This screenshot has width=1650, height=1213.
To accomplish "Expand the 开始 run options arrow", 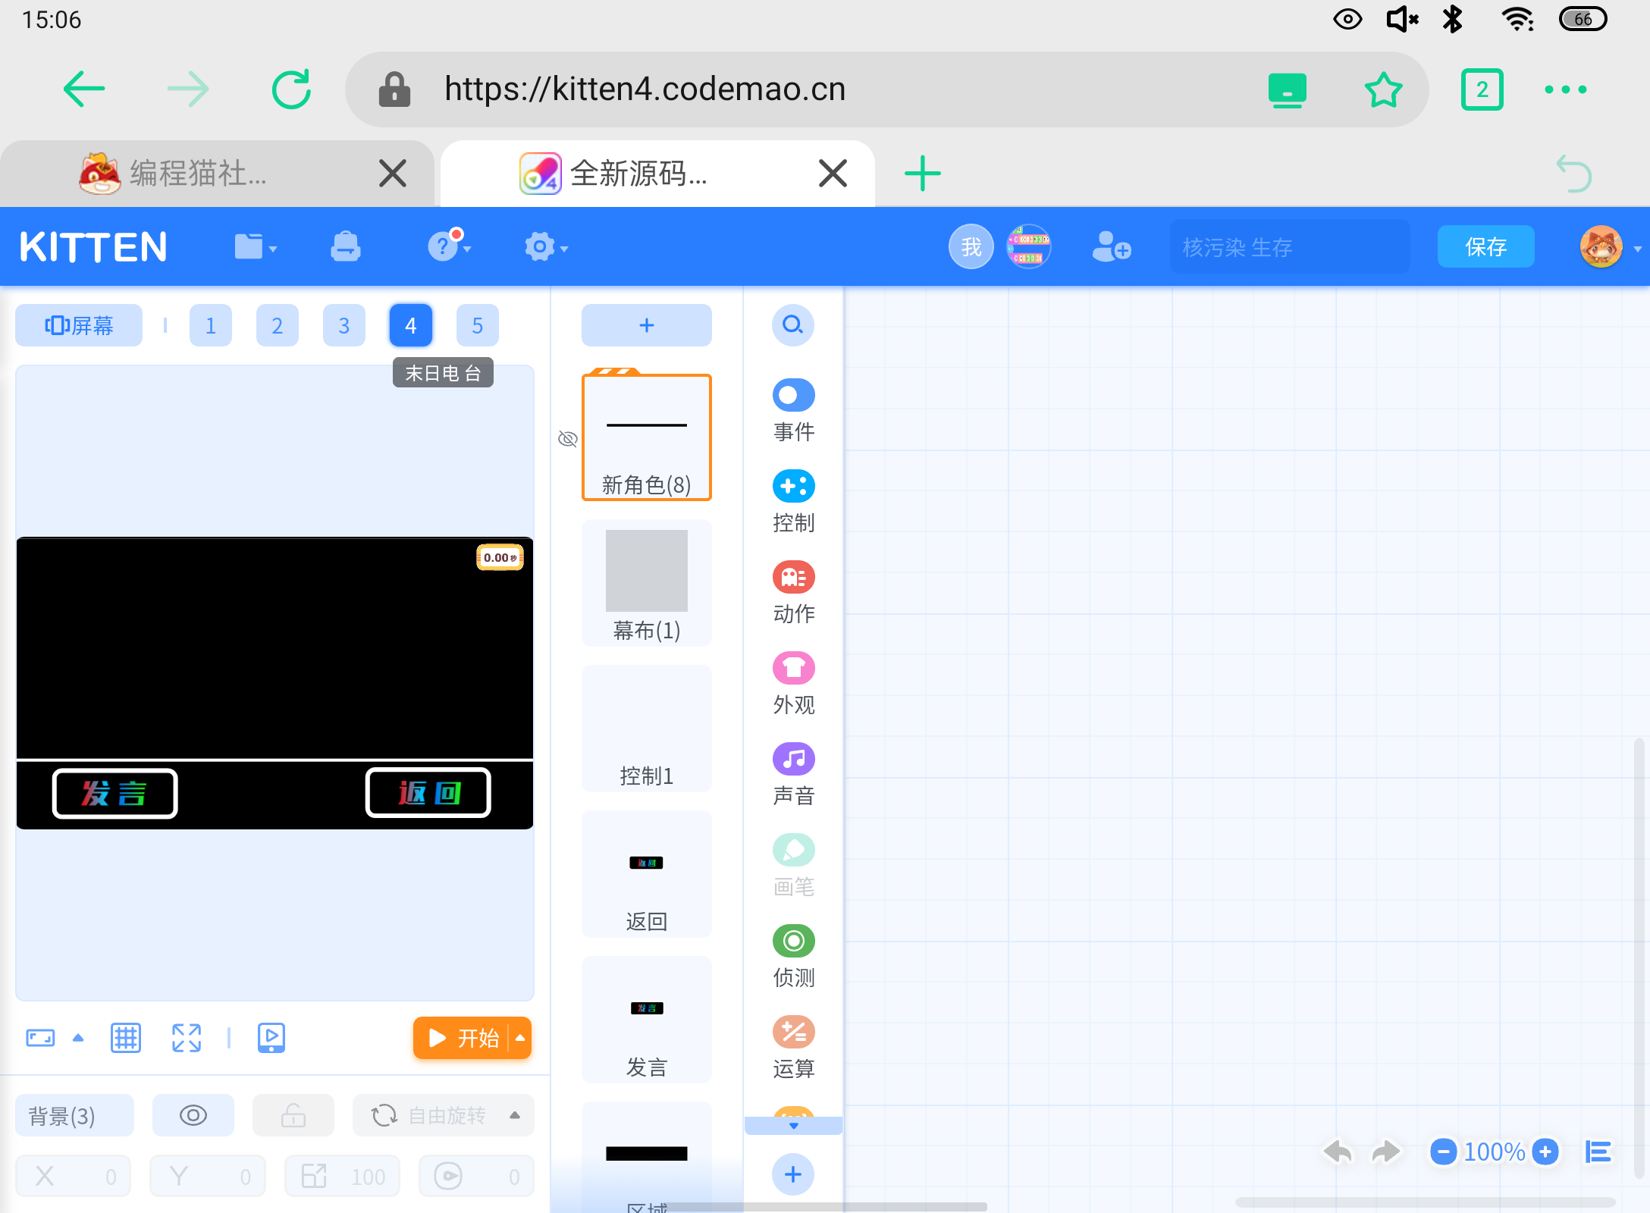I will coord(521,1038).
